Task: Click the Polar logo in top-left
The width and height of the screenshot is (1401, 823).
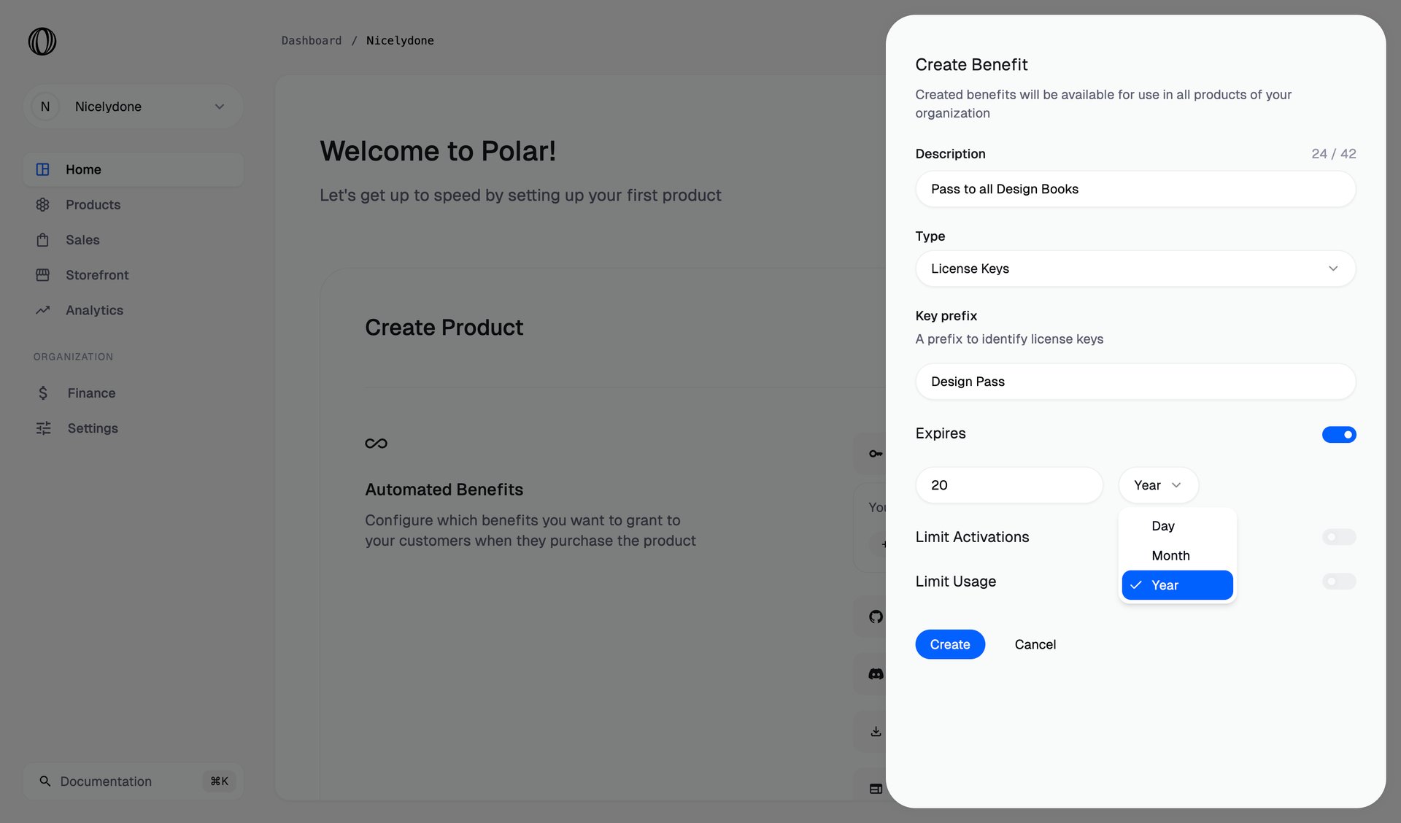Action: coord(42,42)
